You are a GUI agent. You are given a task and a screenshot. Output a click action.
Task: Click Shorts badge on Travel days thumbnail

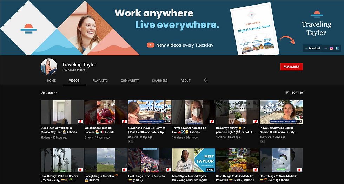212,121
